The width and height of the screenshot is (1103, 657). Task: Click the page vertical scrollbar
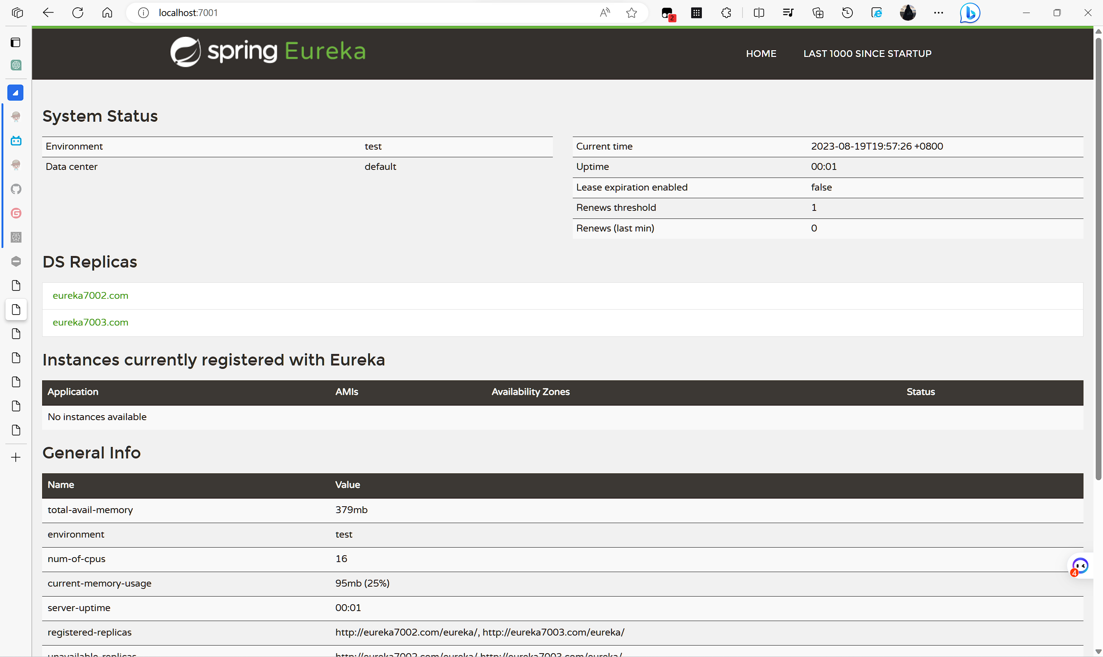click(x=1098, y=257)
